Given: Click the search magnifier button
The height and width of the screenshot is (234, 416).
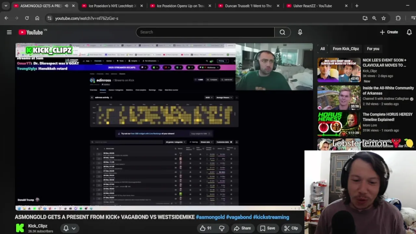Looking at the screenshot, I should (x=282, y=32).
